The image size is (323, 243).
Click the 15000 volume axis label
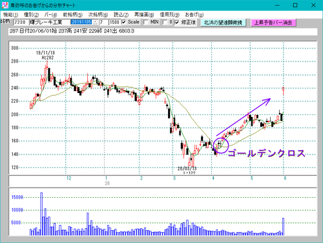point(17,197)
